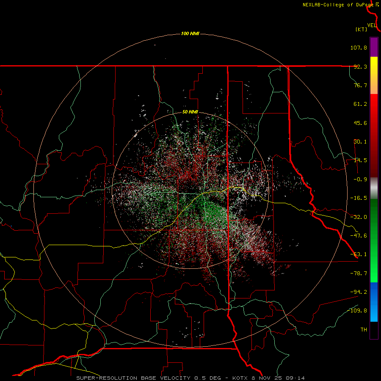This screenshot has width=381, height=381.
Task: Click the -0.9 velocity scale value
Action: 360,179
